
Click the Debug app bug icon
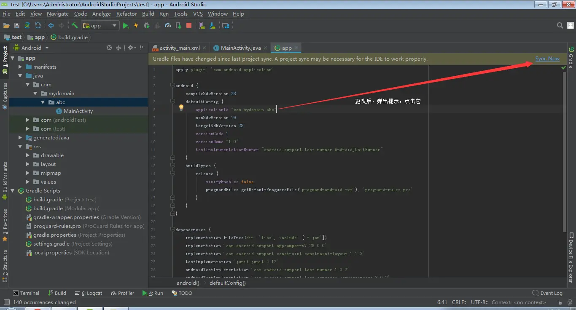tap(146, 26)
